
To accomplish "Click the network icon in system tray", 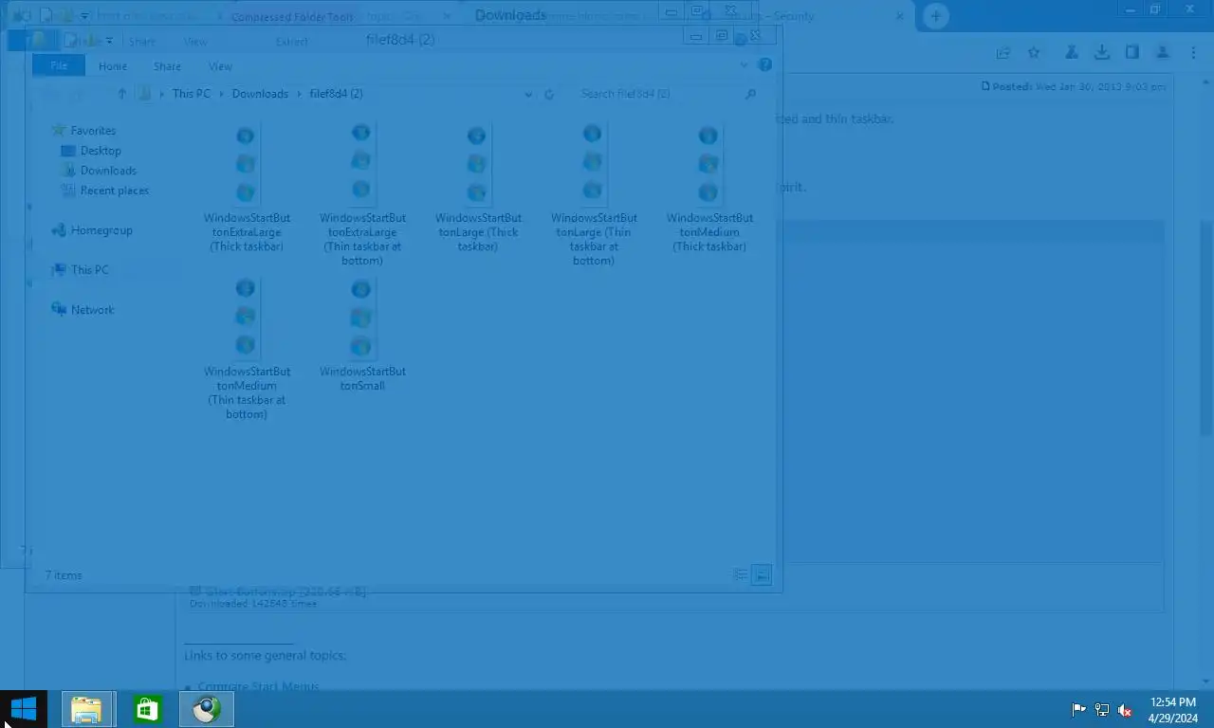I will point(1101,709).
